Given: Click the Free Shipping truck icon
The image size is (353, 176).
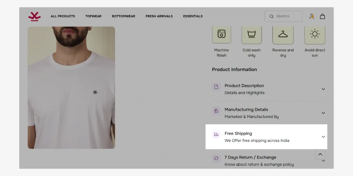Looking at the screenshot, I should pos(216,134).
